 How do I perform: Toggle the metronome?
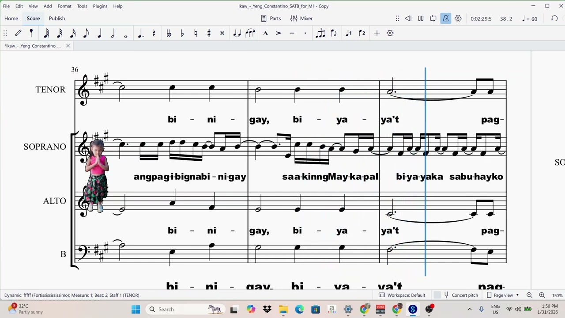click(446, 19)
